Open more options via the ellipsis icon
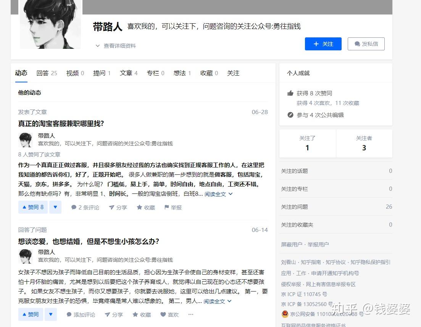This screenshot has width=421, height=327. click(x=190, y=314)
